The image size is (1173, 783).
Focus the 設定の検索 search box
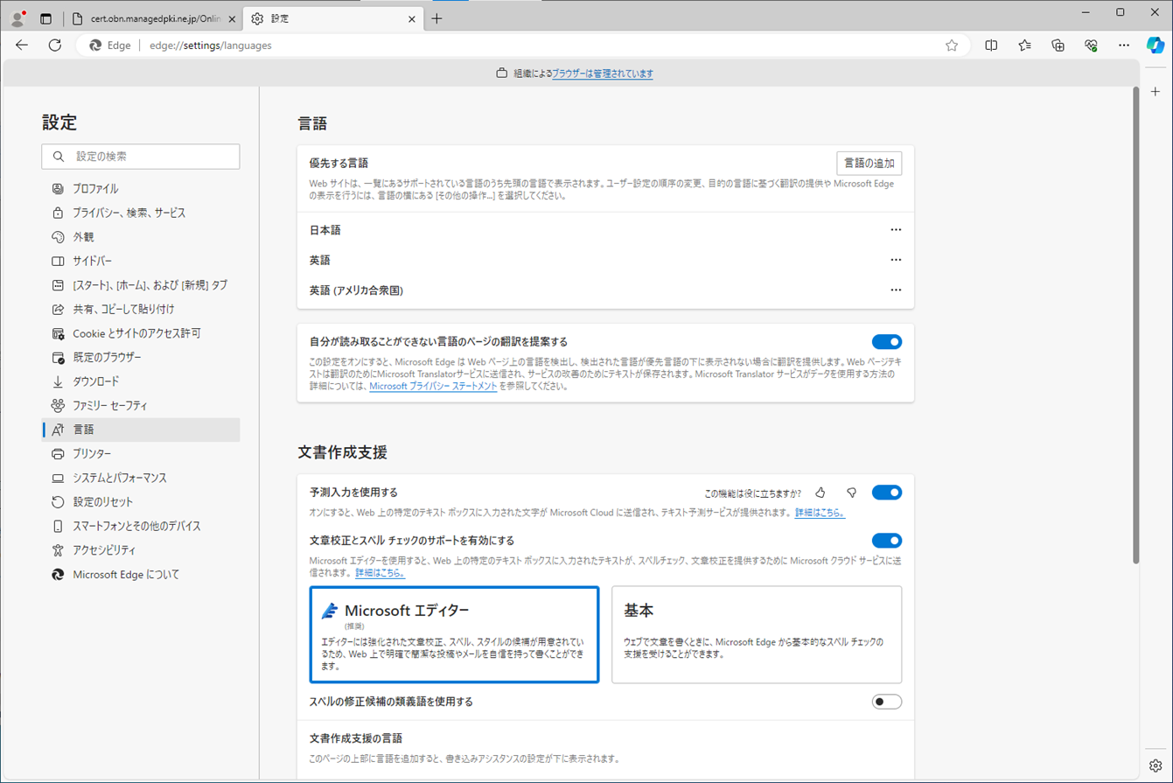point(141,157)
